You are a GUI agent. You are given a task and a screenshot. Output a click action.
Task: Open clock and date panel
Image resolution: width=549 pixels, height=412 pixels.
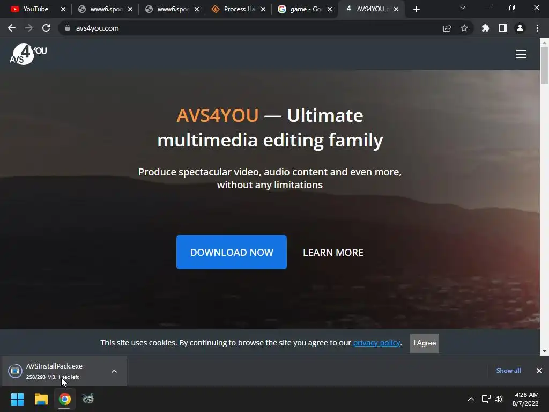click(x=525, y=399)
